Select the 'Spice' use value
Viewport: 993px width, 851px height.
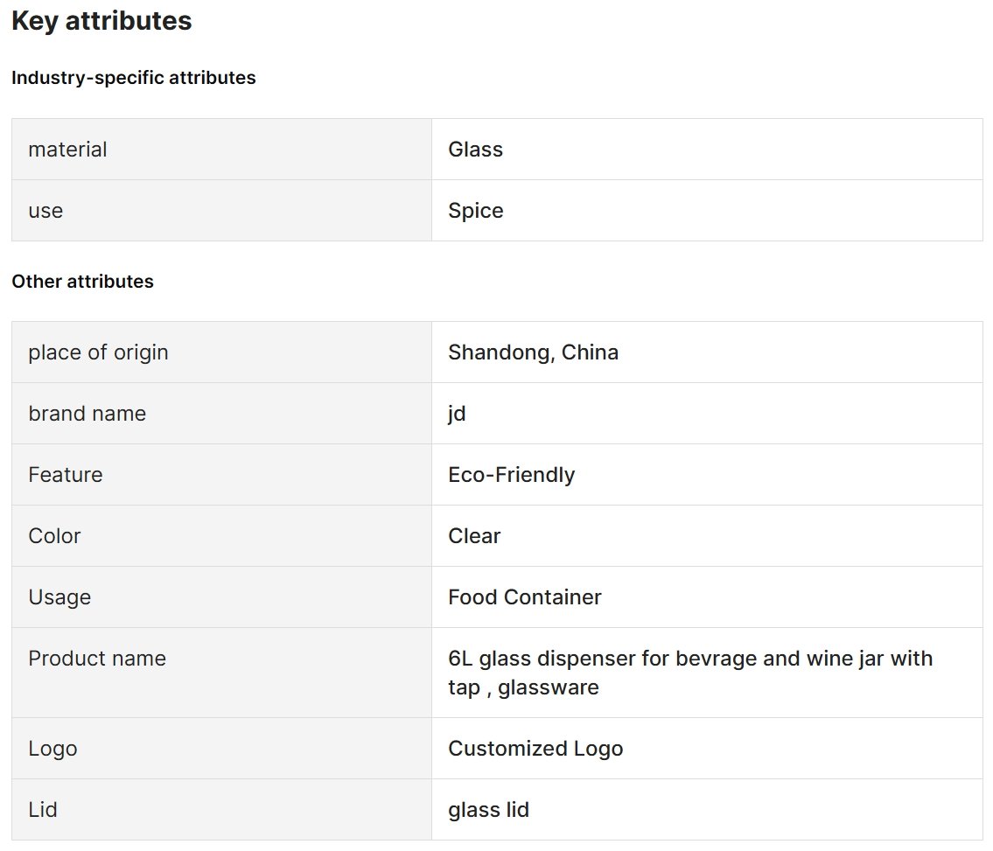tap(476, 211)
